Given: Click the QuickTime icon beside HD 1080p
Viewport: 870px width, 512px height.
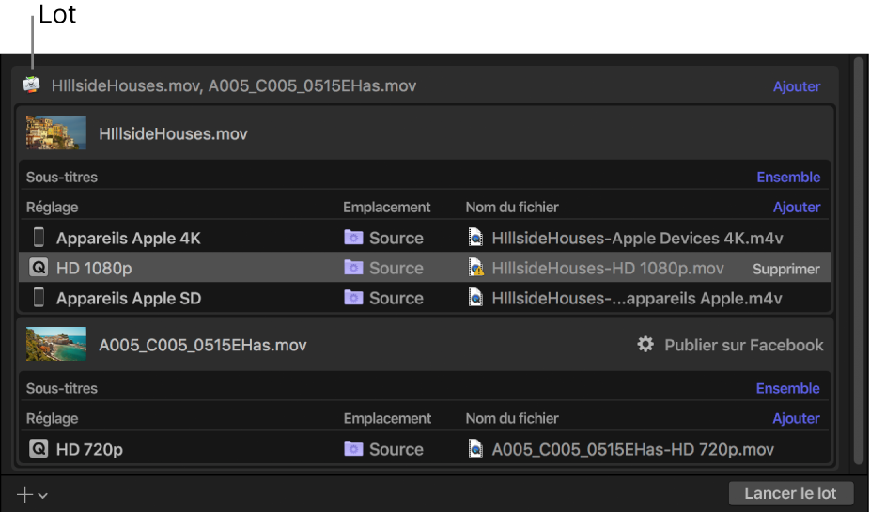Looking at the screenshot, I should click(x=39, y=268).
